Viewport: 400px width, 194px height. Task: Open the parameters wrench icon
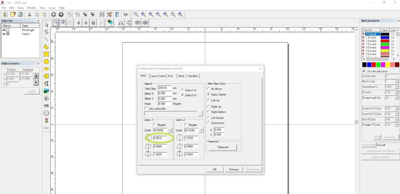point(109,14)
